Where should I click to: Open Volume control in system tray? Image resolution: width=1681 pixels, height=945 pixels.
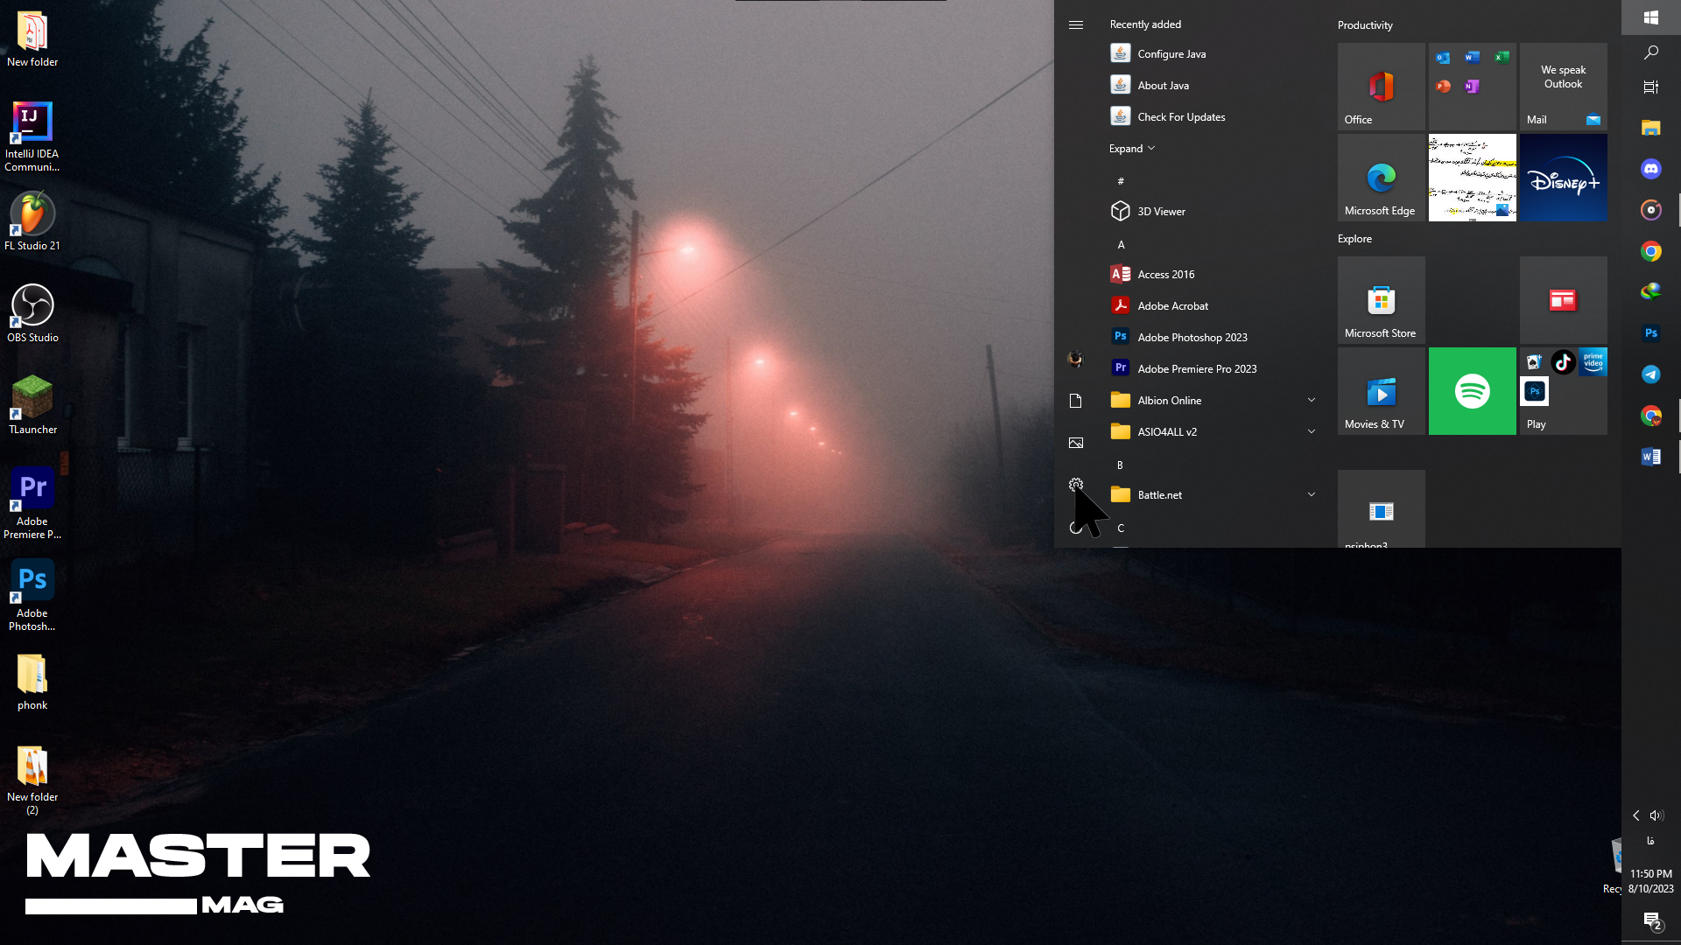pyautogui.click(x=1656, y=815)
